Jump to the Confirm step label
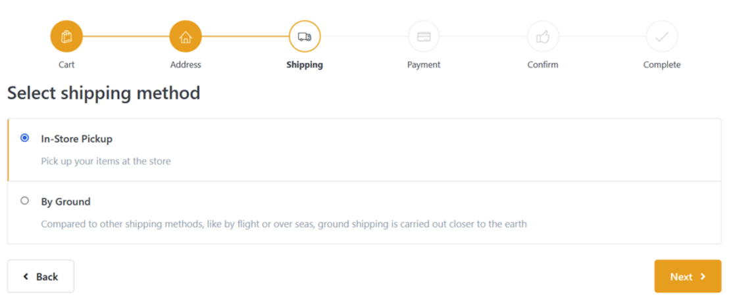 point(543,65)
